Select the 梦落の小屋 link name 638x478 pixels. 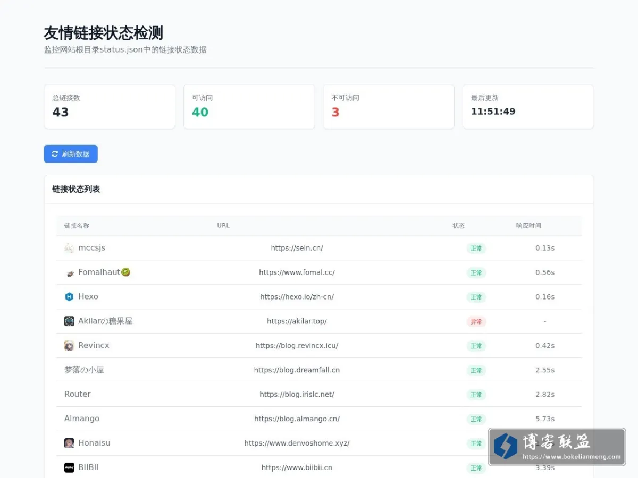click(x=84, y=370)
